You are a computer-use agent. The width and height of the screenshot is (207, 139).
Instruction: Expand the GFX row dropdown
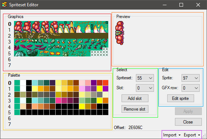point(190,88)
